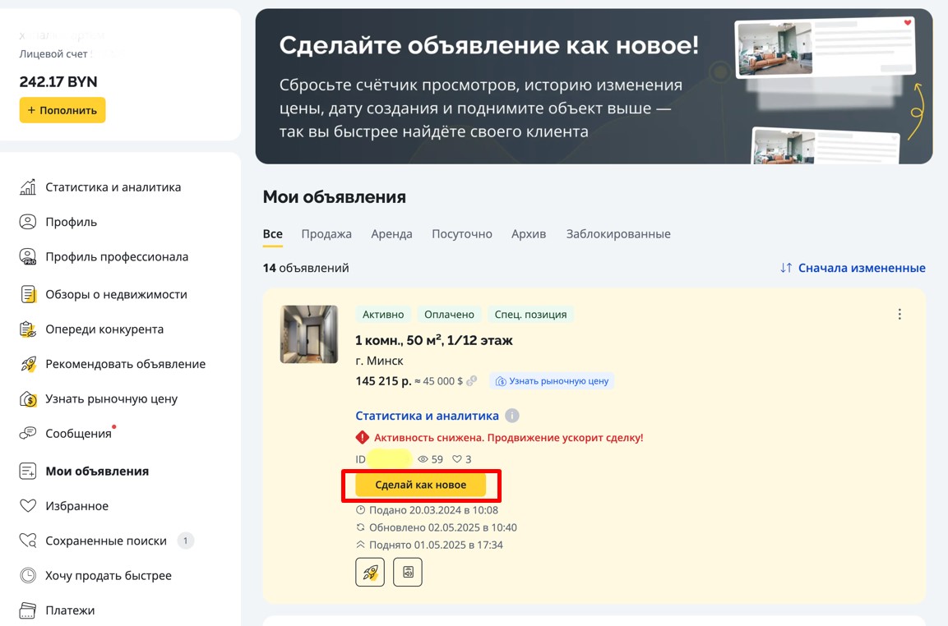Click Рекомендовать объявление rocket item
The image size is (948, 626).
pyautogui.click(x=125, y=364)
